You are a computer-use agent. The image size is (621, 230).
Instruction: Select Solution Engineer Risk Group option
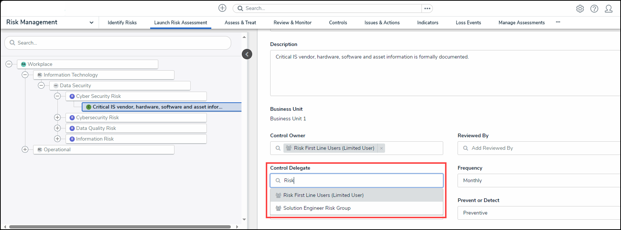pos(317,208)
